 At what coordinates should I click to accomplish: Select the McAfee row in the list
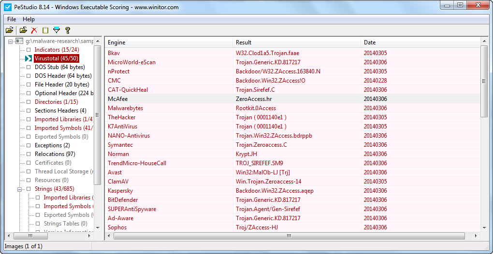click(293, 99)
